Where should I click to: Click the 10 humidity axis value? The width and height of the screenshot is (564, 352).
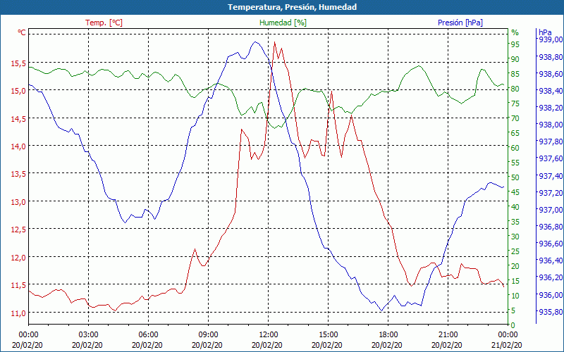click(515, 296)
